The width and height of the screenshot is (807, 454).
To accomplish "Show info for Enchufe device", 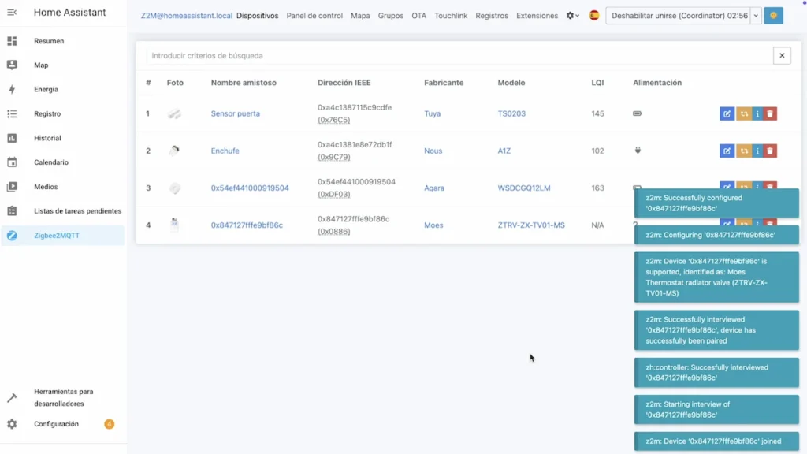I will pos(757,151).
